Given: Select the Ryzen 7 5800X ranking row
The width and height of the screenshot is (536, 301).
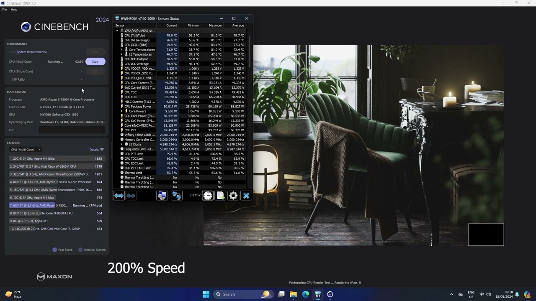Looking at the screenshot, I should pyautogui.click(x=57, y=182).
